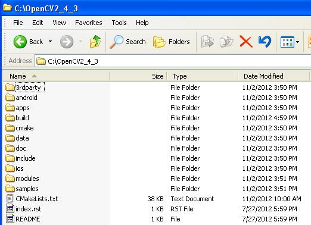
Task: Sort by the Name column header
Action: pyautogui.click(x=56, y=76)
